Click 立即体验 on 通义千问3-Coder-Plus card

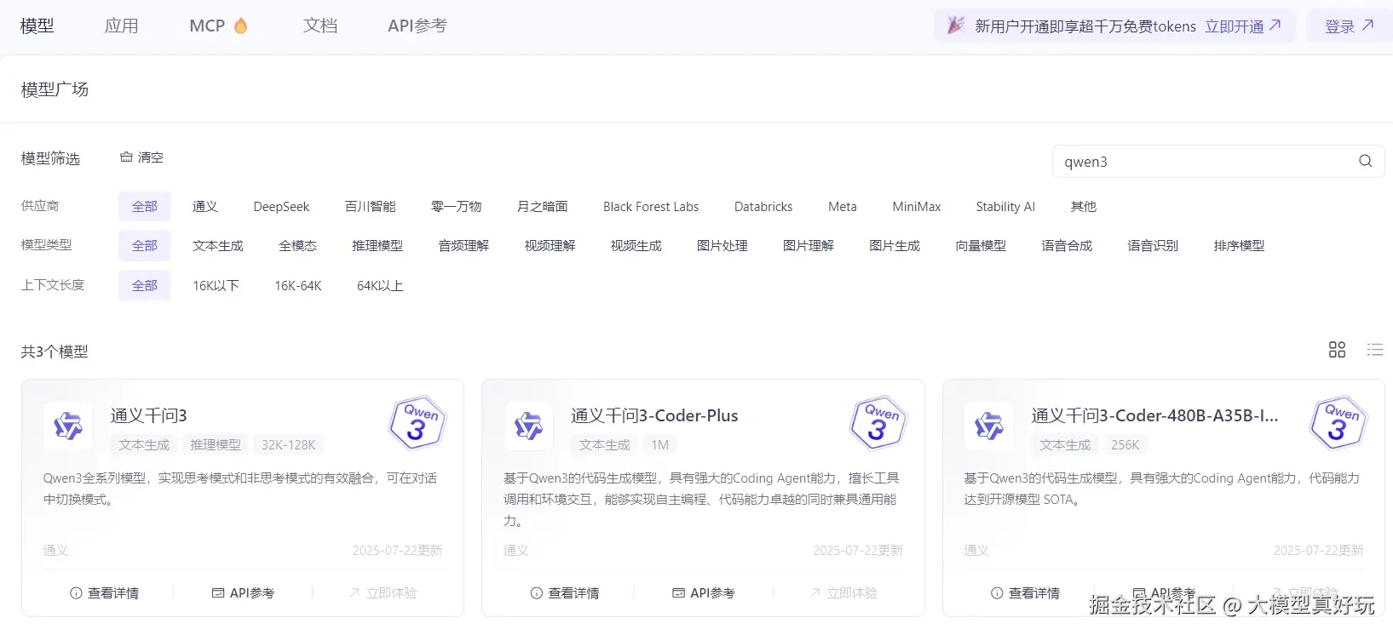(x=843, y=593)
